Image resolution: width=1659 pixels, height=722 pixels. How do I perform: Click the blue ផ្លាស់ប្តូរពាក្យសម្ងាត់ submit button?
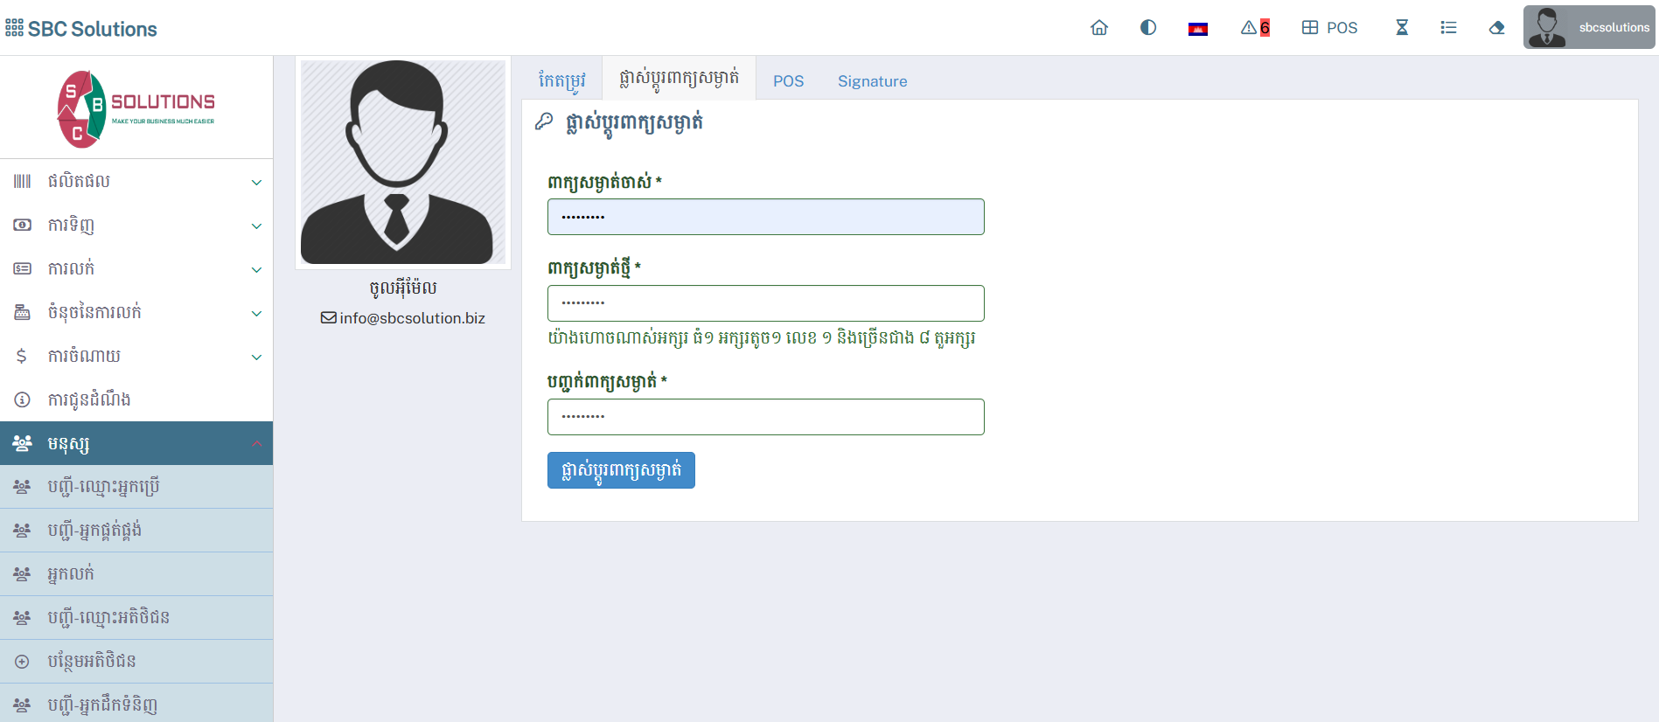(x=621, y=470)
